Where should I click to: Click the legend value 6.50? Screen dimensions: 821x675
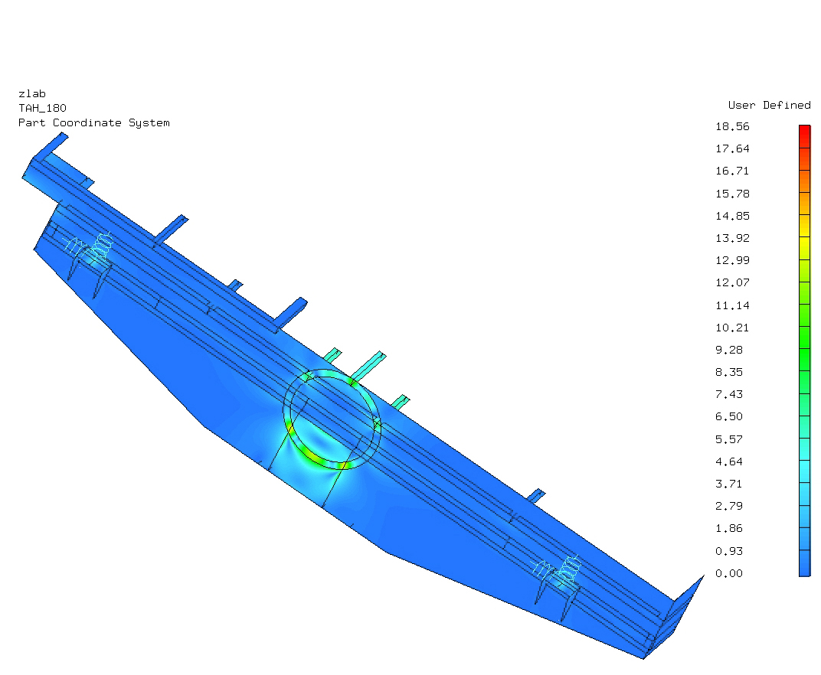point(729,417)
